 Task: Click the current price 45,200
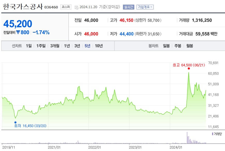[18, 24]
